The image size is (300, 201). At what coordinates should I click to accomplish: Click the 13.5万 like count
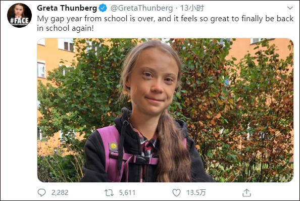196,192
